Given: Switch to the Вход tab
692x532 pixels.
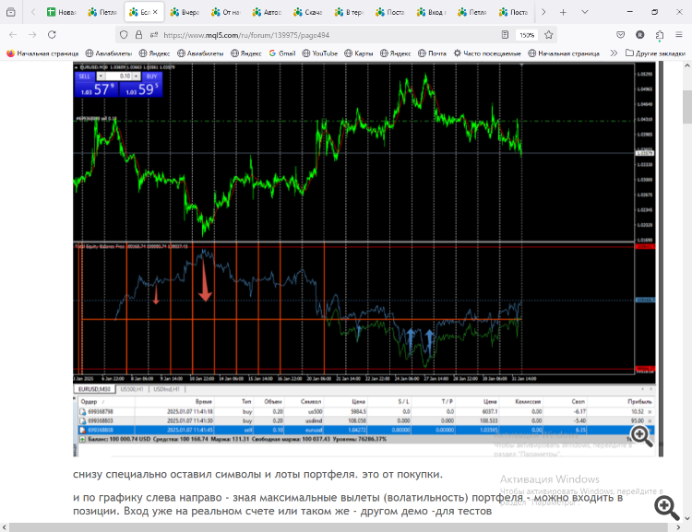Looking at the screenshot, I should pyautogui.click(x=431, y=12).
